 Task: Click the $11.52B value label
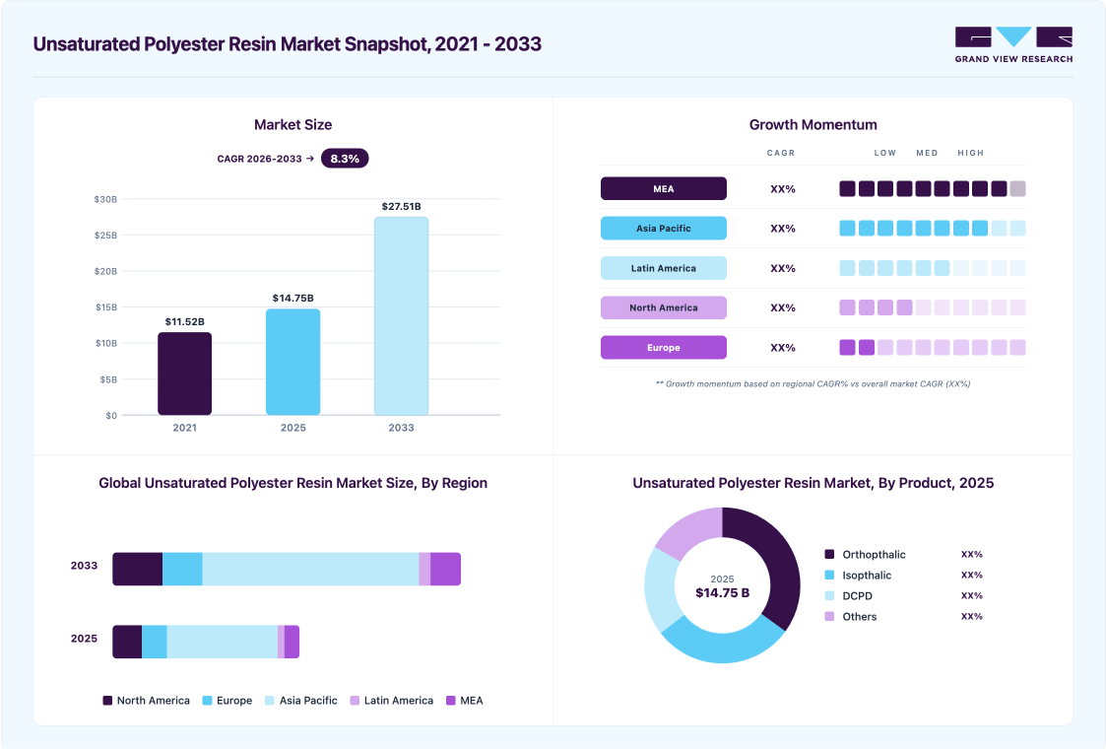[185, 321]
